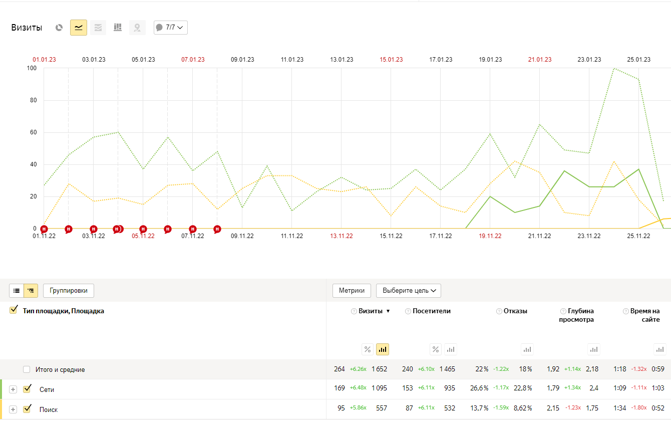Select the map chart view icon
This screenshot has height=421, width=671.
(x=137, y=28)
